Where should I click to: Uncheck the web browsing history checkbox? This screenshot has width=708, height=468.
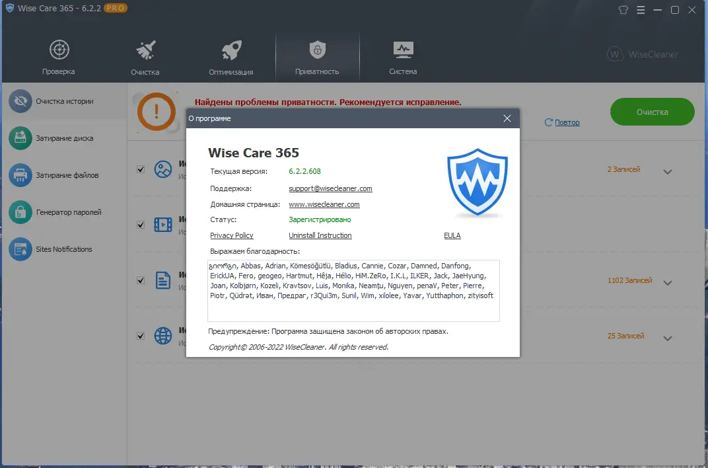pos(141,336)
